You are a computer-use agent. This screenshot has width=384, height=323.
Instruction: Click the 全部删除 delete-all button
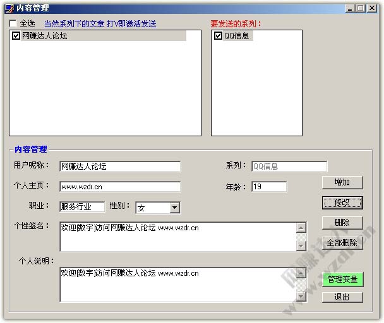click(x=342, y=243)
